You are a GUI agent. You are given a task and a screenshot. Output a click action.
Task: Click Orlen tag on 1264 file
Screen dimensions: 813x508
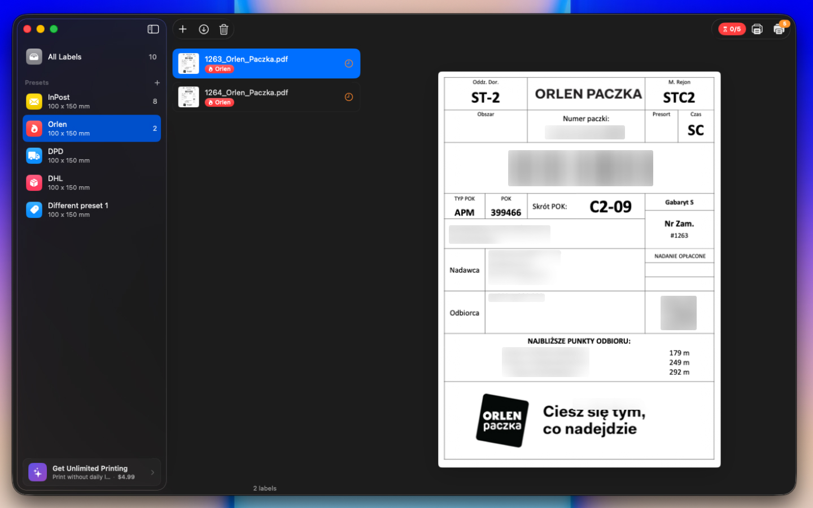point(220,102)
